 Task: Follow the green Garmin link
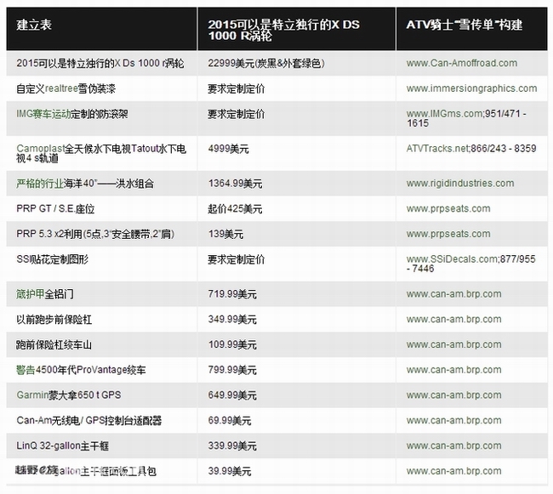(x=32, y=395)
